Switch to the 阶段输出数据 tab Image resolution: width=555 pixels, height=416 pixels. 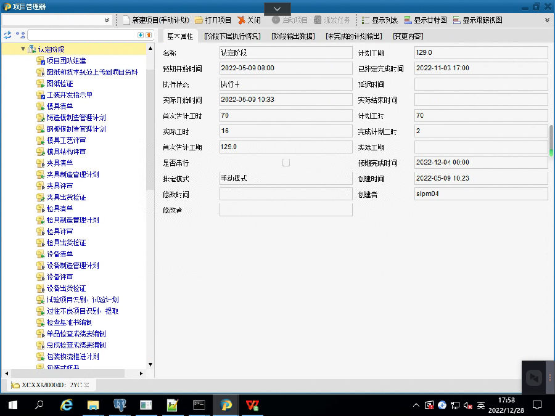click(293, 36)
